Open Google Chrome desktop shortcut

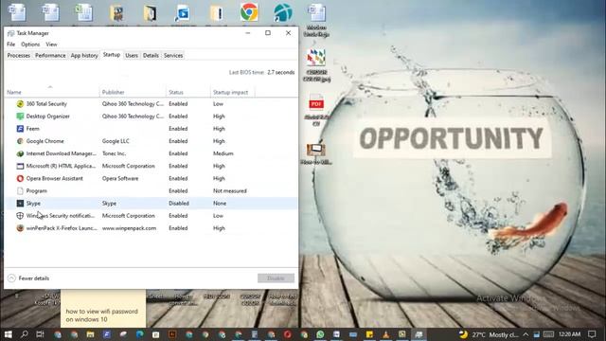click(x=249, y=12)
